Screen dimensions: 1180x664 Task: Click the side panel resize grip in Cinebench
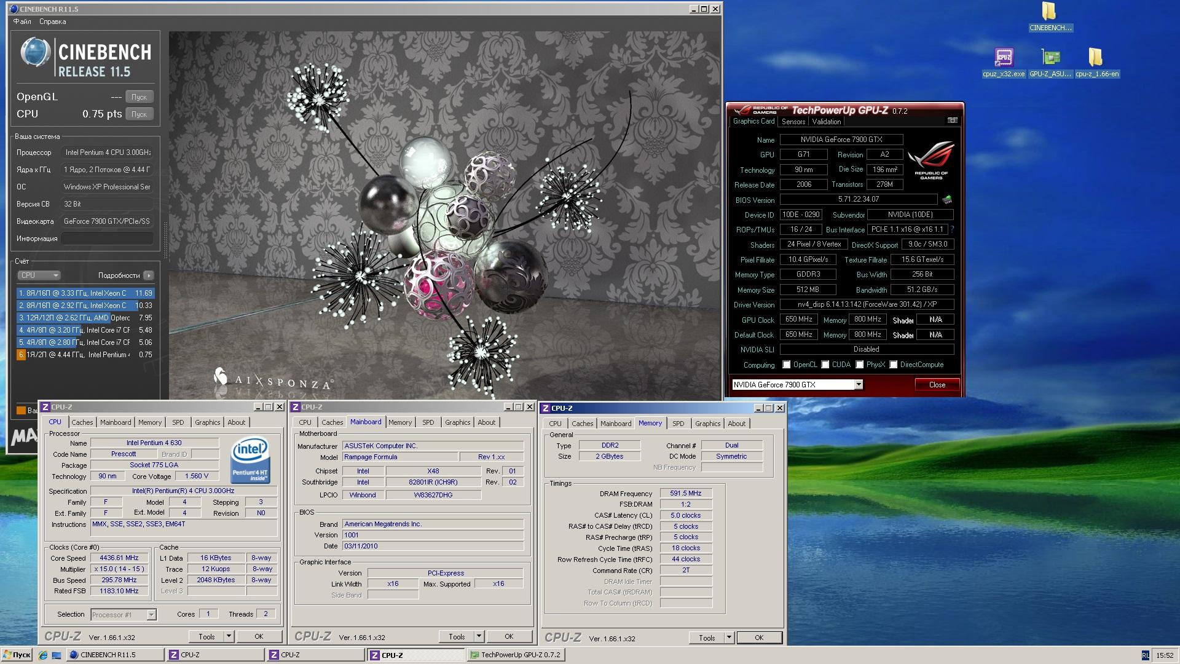[x=165, y=240]
